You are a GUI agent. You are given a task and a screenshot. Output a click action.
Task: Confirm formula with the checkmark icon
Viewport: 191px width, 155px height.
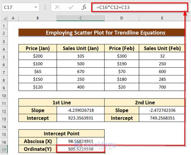coord(71,7)
